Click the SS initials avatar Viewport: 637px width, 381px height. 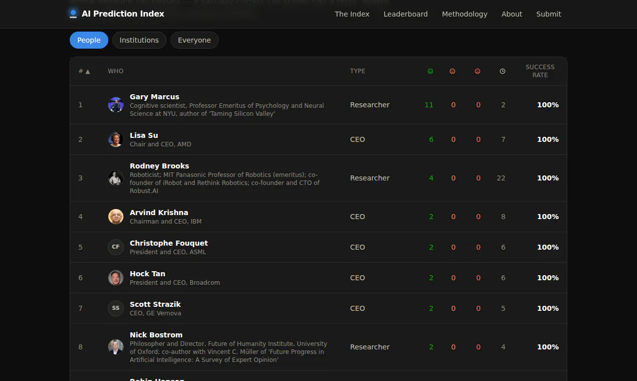[116, 308]
